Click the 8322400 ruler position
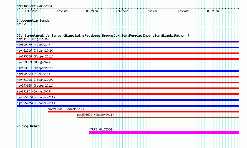247x148 pixels. 92,11
